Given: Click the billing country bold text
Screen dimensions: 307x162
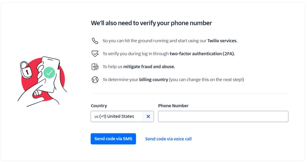Looking at the screenshot, I should click(153, 80).
